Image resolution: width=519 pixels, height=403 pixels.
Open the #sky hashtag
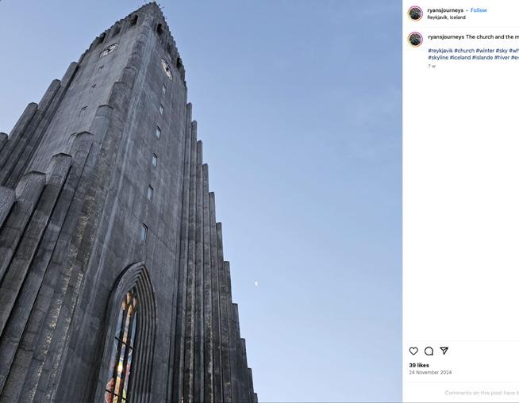coord(502,51)
